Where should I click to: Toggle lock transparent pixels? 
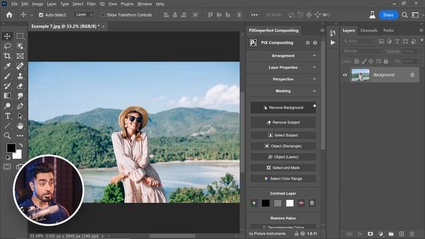(357, 62)
